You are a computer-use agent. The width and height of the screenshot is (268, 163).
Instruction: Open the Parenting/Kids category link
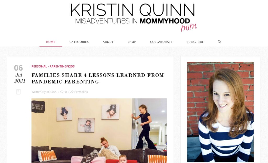(62, 66)
